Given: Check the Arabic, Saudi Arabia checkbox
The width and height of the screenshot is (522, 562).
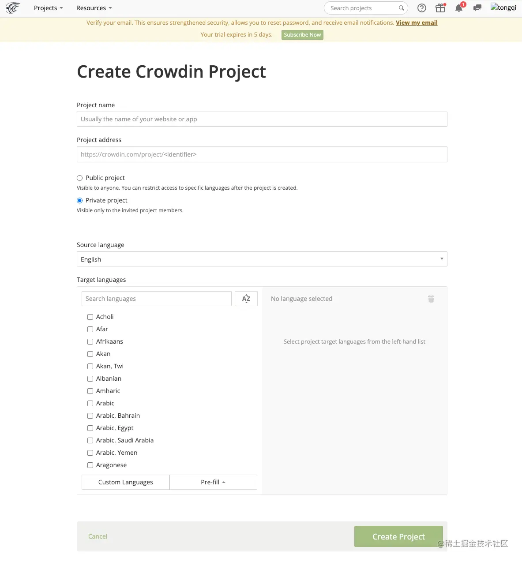Looking at the screenshot, I should [90, 440].
